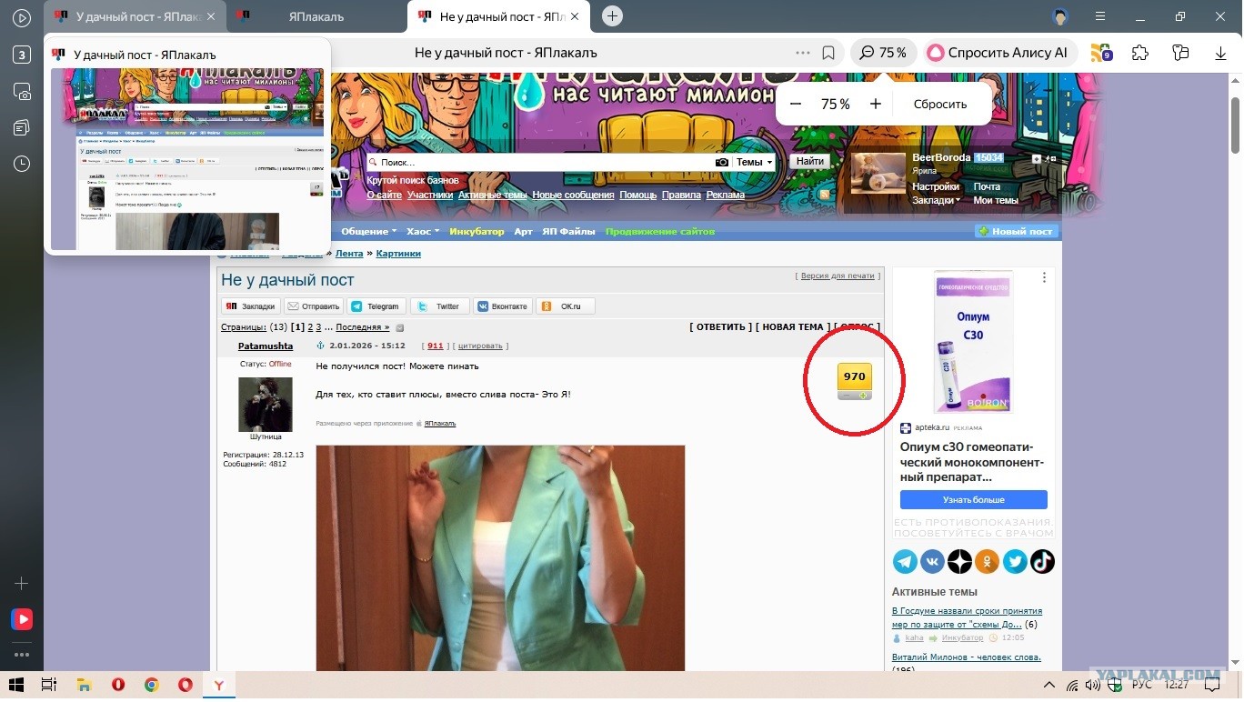This screenshot has height=702, width=1244.
Task: Open the orange Odnoklassniki round icon
Action: tap(987, 562)
